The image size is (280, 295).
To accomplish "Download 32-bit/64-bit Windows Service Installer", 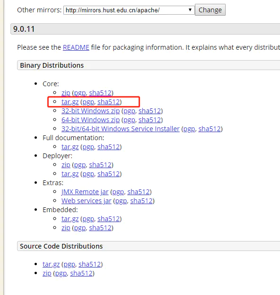I will coord(121,129).
